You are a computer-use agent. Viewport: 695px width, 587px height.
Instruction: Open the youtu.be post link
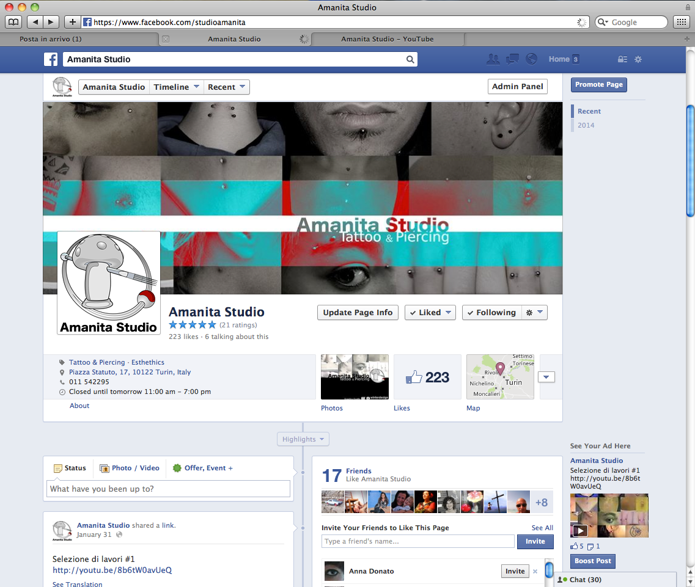click(x=112, y=570)
